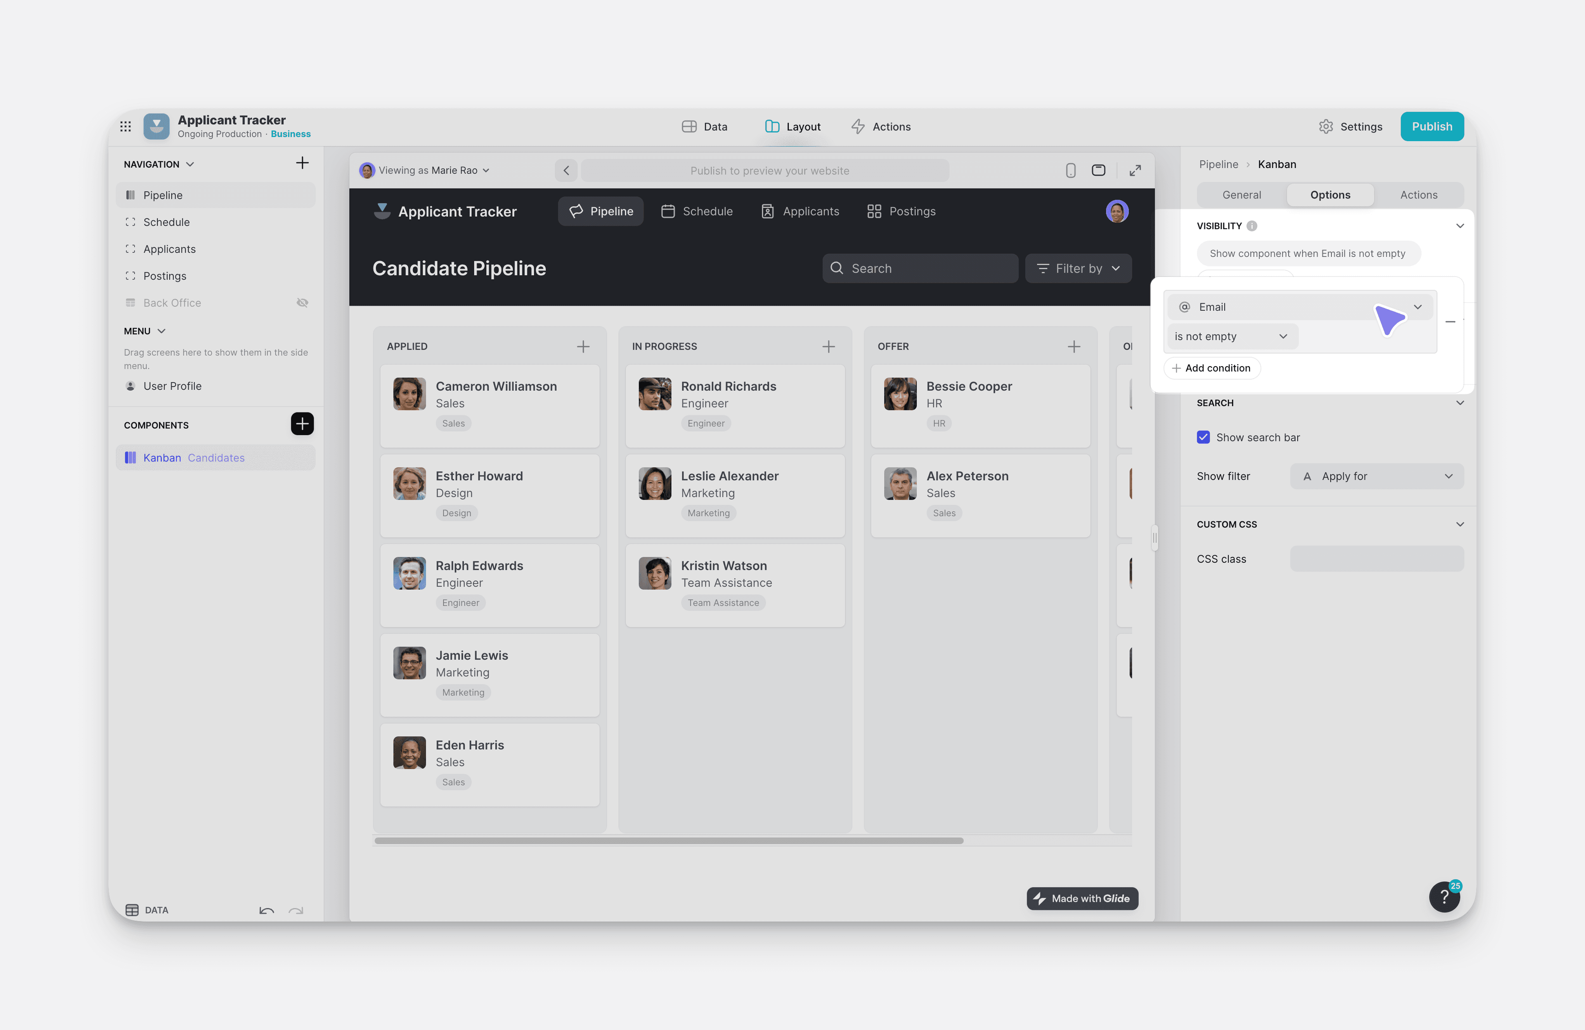The height and width of the screenshot is (1030, 1585).
Task: Switch preview to tablet view
Action: coord(1099,170)
